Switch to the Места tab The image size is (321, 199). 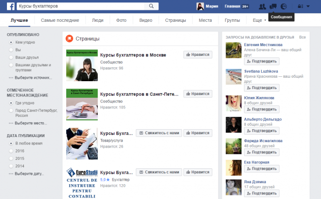[x=205, y=20]
